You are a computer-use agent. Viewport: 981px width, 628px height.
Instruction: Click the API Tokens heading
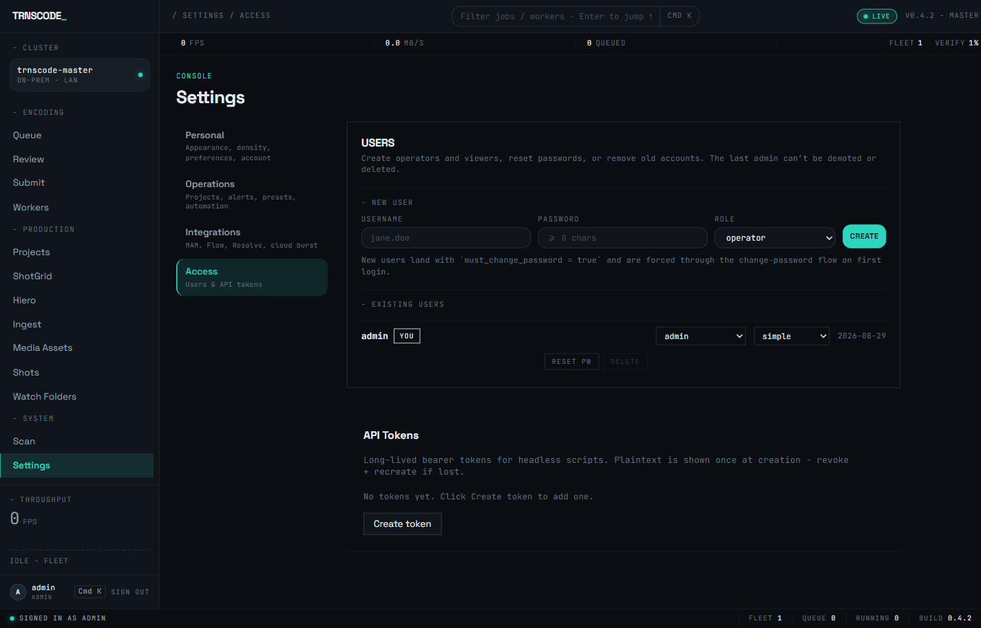pyautogui.click(x=391, y=435)
